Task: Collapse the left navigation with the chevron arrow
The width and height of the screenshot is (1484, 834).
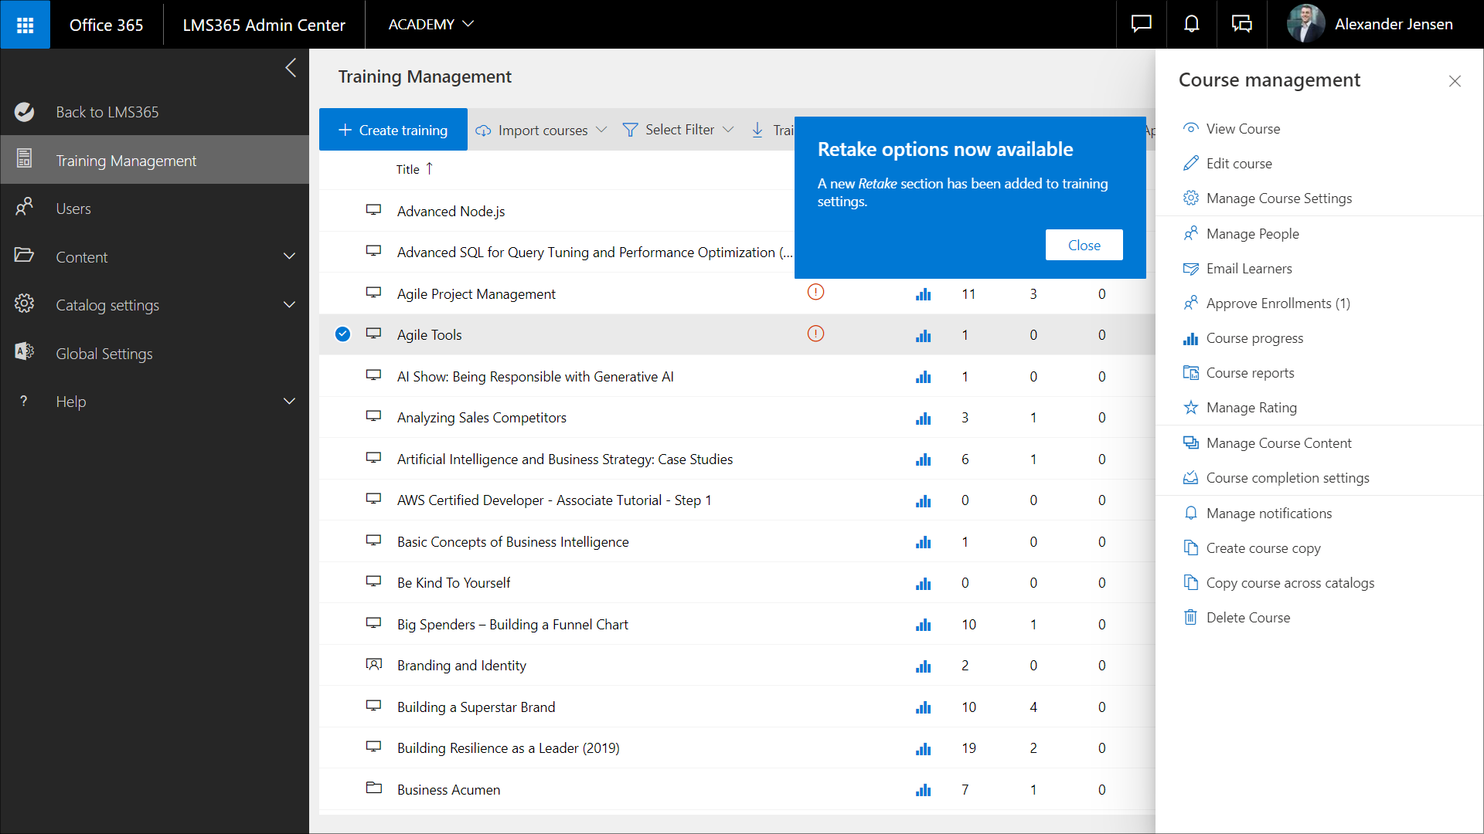Action: (x=291, y=68)
